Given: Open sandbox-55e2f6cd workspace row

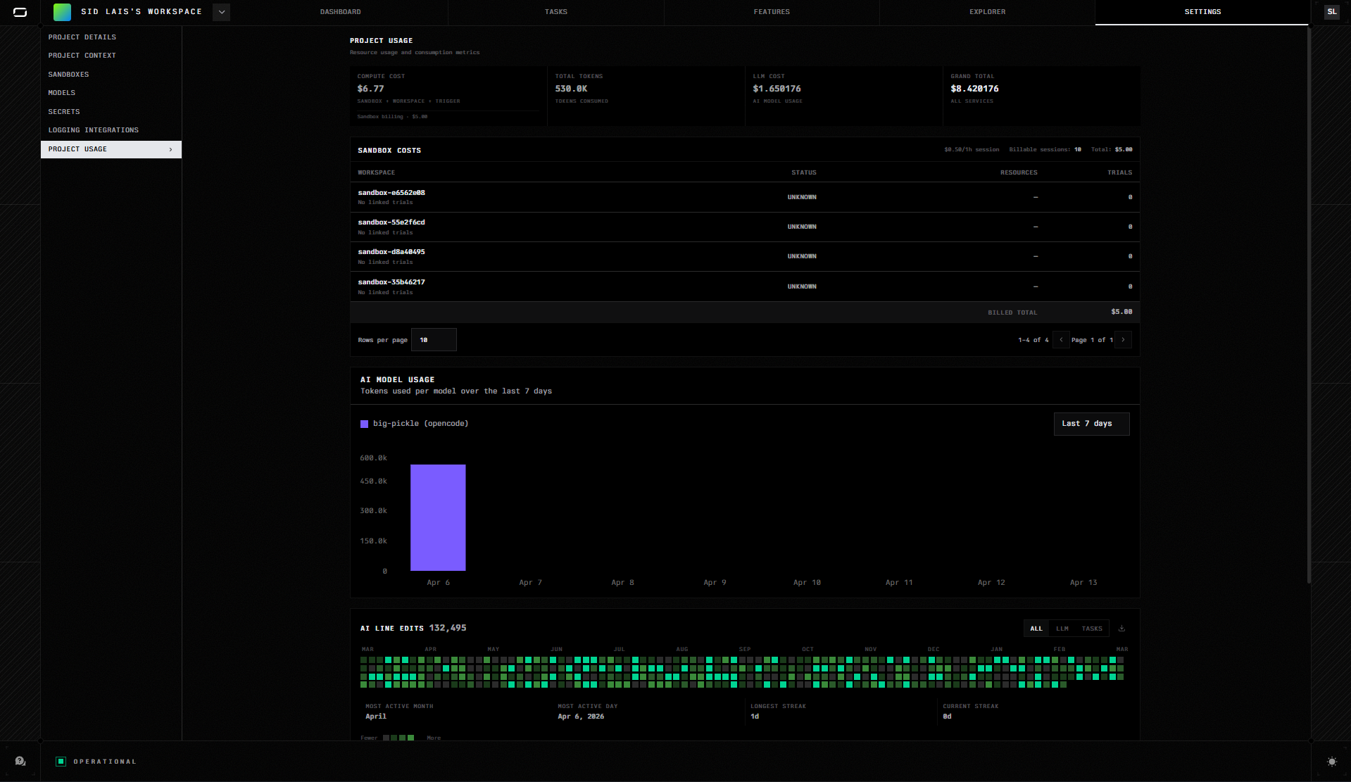Looking at the screenshot, I should [x=745, y=227].
